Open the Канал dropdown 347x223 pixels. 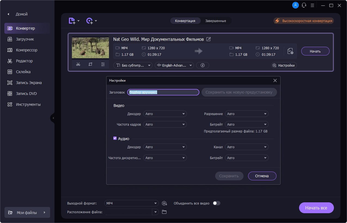coord(247,147)
